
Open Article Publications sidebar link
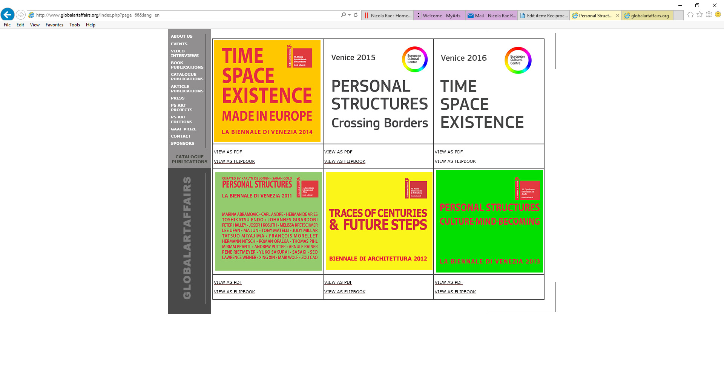point(187,89)
